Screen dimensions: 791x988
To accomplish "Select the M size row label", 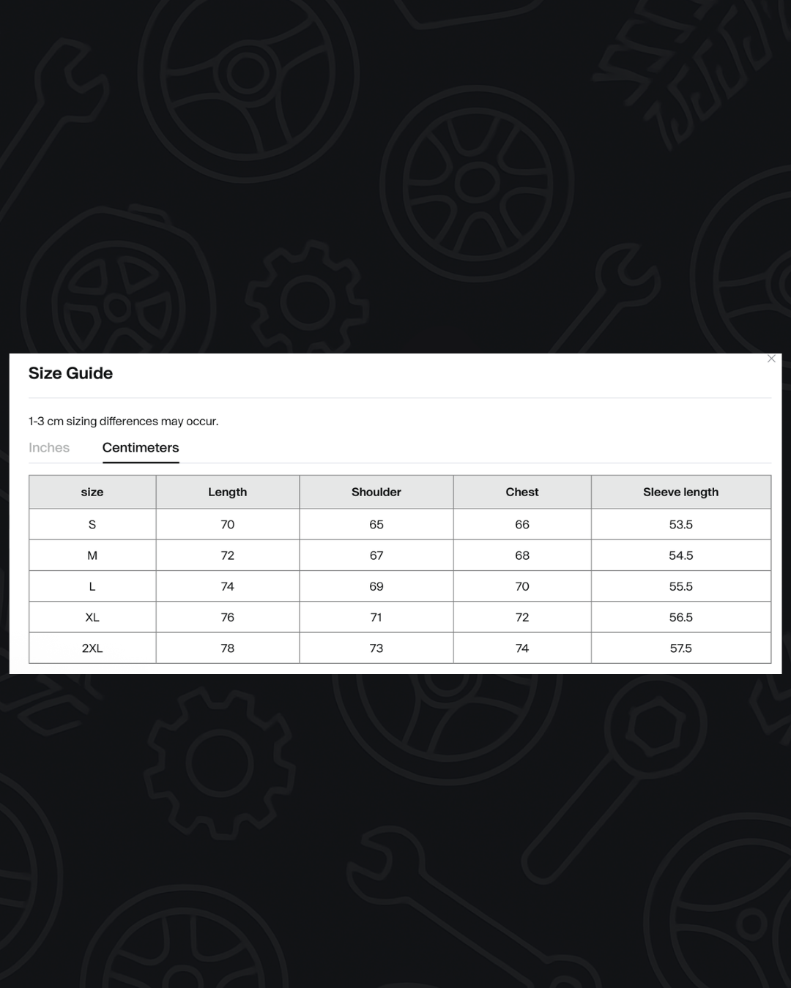I will pyautogui.click(x=92, y=555).
